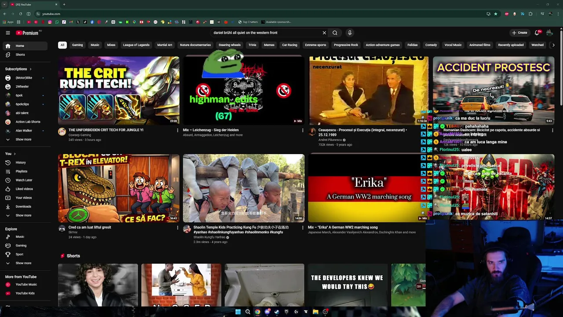
Task: Open watch History
Action: pyautogui.click(x=26, y=162)
